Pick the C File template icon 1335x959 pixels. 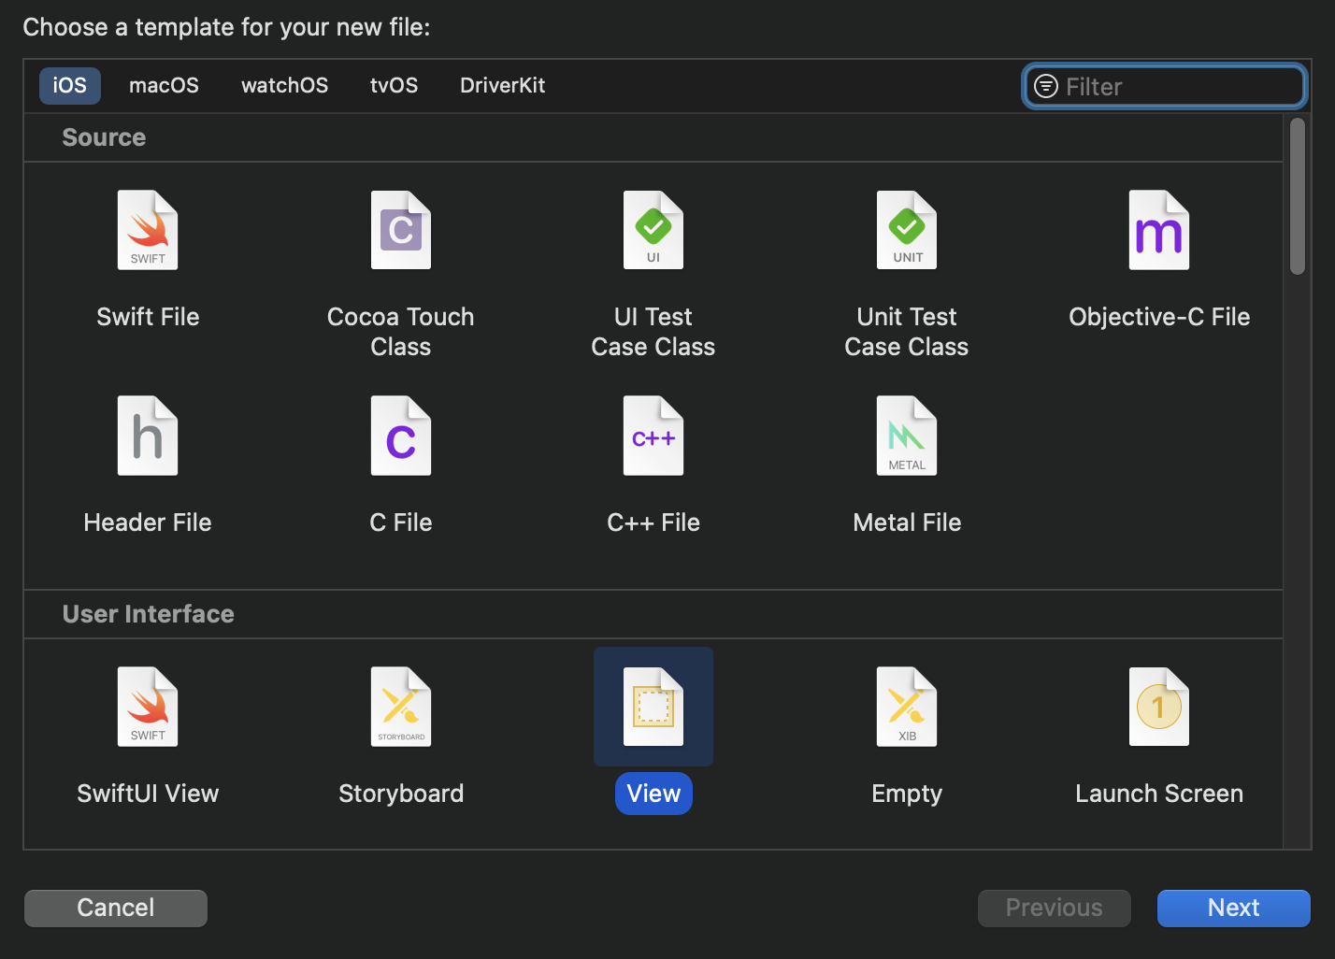tap(401, 436)
